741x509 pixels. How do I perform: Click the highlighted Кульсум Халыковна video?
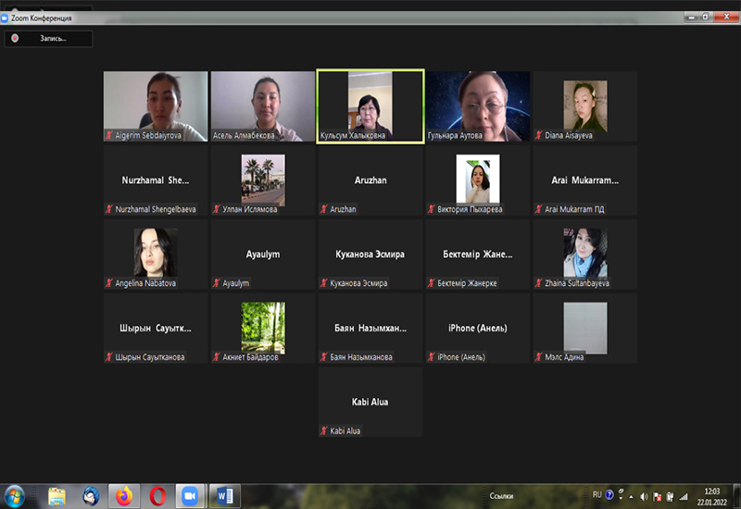pos(370,106)
